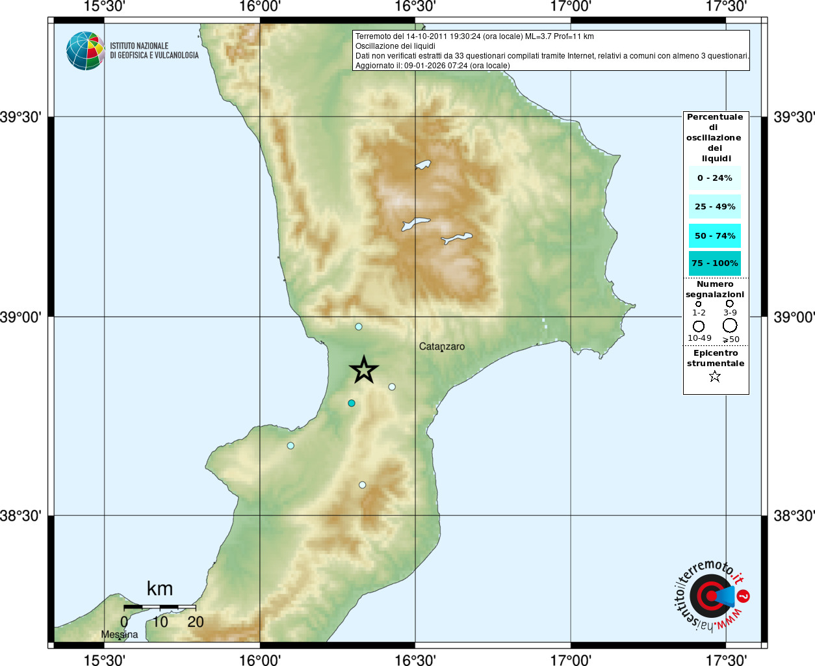Click the Messina city label
The height and width of the screenshot is (666, 815).
[120, 635]
